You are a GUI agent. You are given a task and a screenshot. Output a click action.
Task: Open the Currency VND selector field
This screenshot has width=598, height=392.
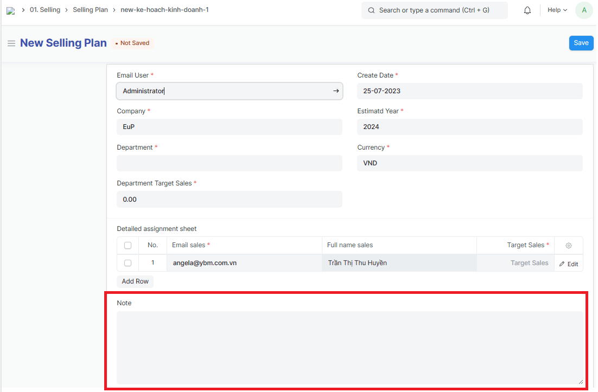coord(469,163)
